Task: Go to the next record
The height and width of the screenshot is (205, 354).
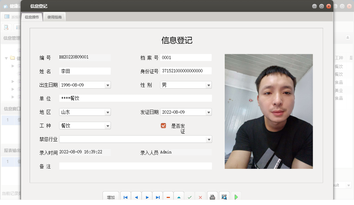Action: pos(147,197)
